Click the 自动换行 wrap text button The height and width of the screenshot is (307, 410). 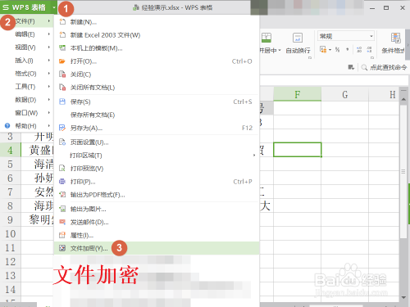[298, 43]
